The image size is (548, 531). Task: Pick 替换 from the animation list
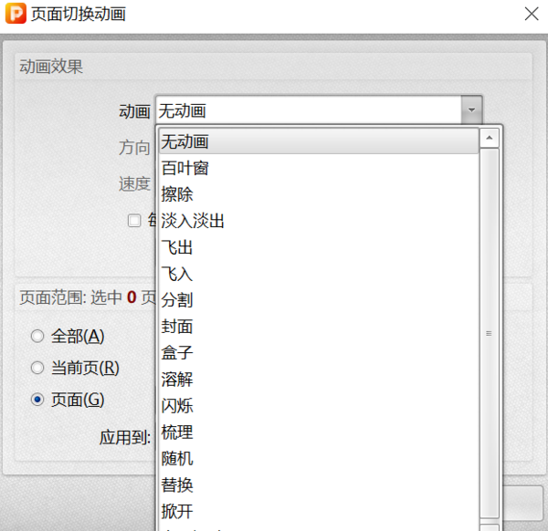coord(319,485)
